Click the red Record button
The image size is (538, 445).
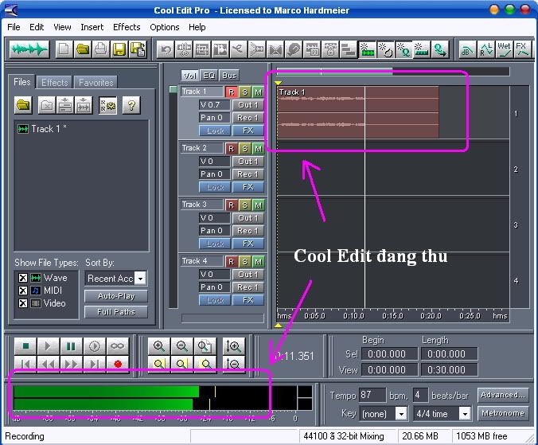coord(118,364)
